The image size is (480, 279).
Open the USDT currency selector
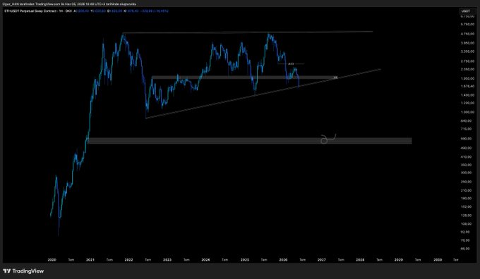(x=466, y=11)
